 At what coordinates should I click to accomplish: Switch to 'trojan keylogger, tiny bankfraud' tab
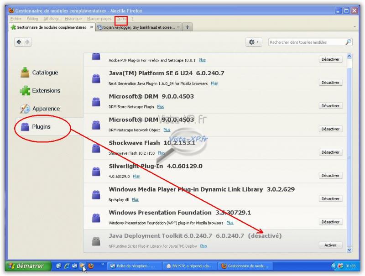pyautogui.click(x=139, y=27)
